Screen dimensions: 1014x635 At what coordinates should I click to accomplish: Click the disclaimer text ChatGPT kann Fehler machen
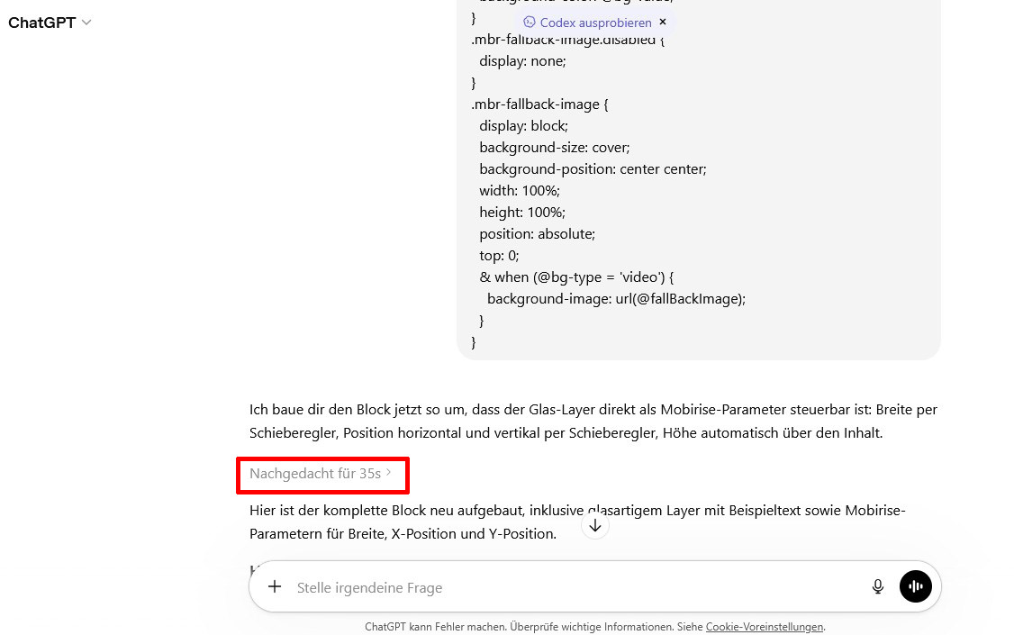click(436, 627)
